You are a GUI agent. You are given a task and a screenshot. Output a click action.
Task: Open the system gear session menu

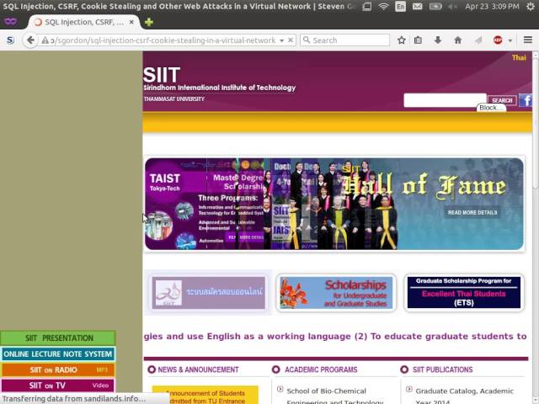pos(531,6)
